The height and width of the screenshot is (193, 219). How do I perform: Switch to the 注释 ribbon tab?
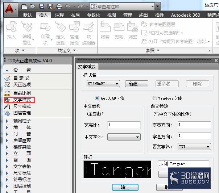click(59, 15)
